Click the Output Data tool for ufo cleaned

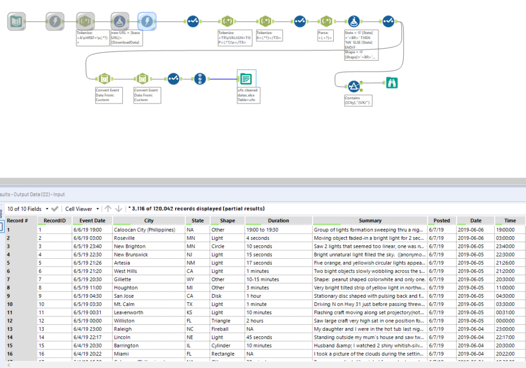[x=246, y=79]
